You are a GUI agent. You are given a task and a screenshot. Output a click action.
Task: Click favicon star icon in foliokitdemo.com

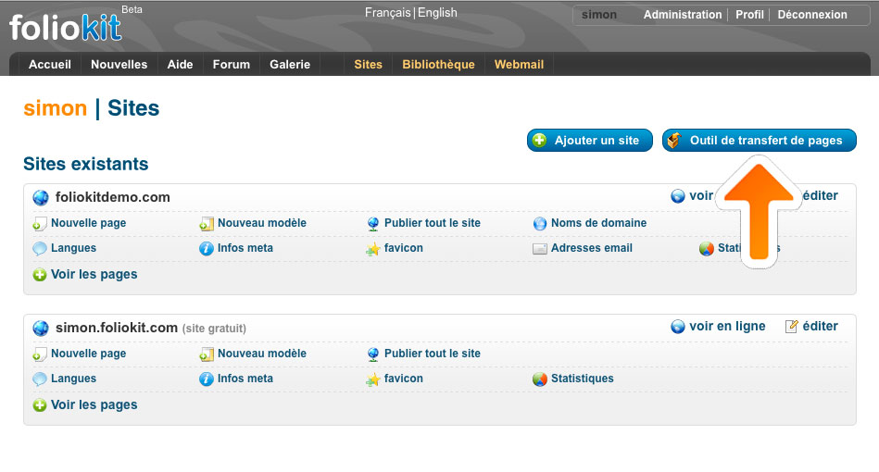tap(372, 249)
